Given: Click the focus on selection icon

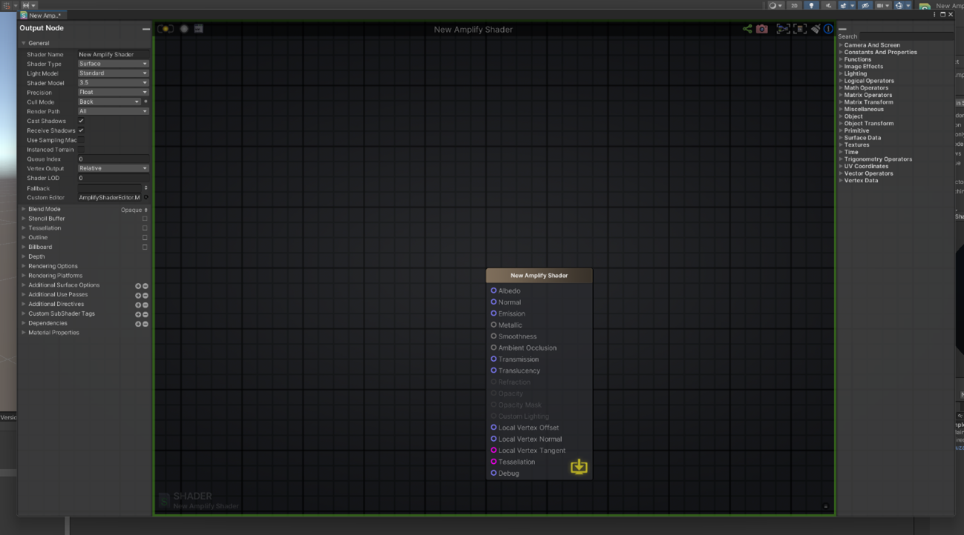Looking at the screenshot, I should coord(783,29).
